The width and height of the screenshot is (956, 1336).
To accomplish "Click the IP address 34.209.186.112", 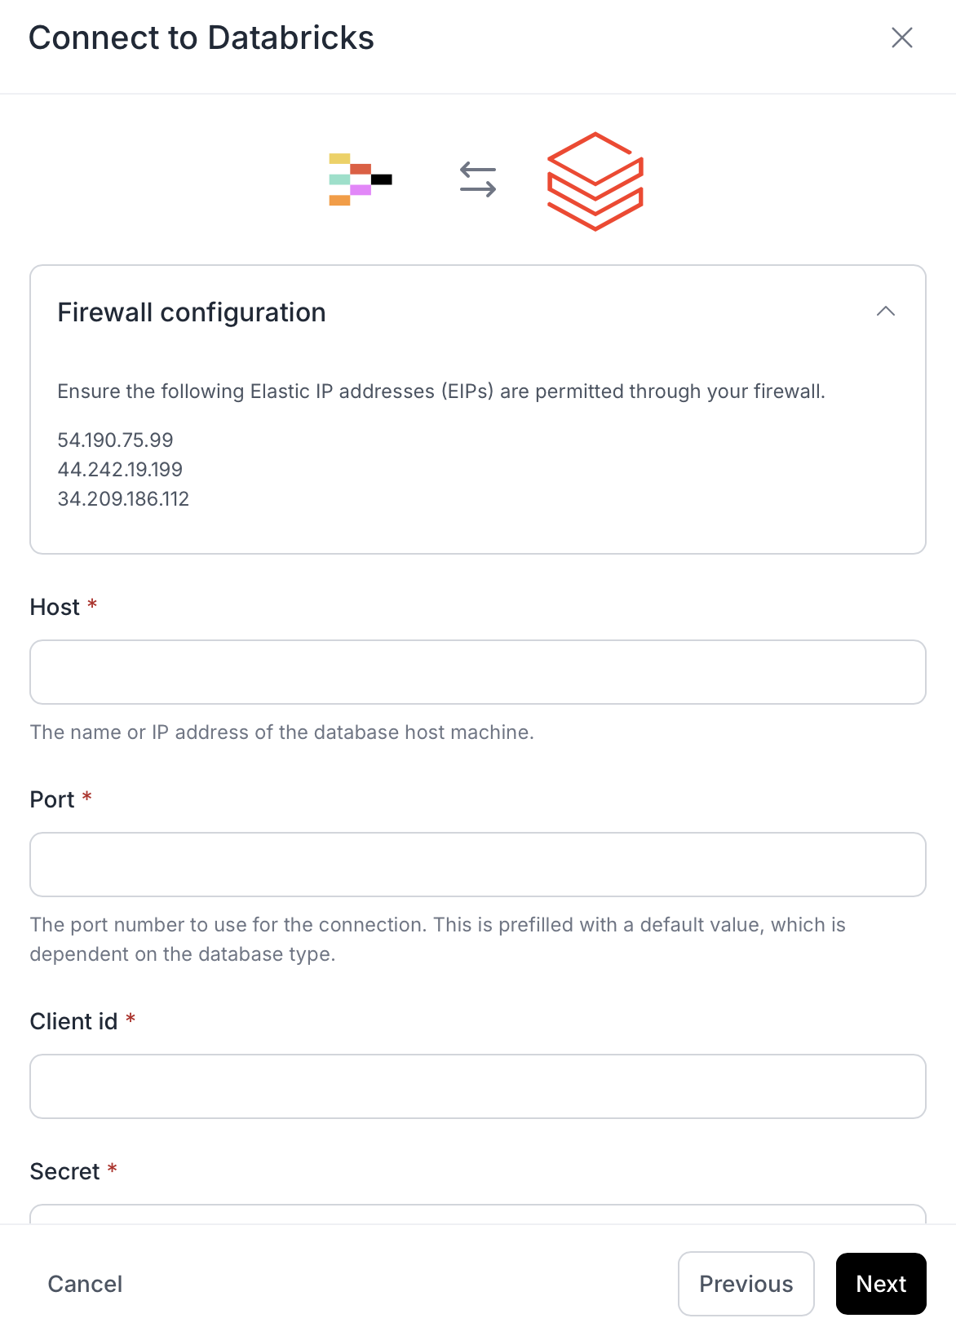I will pos(123,499).
